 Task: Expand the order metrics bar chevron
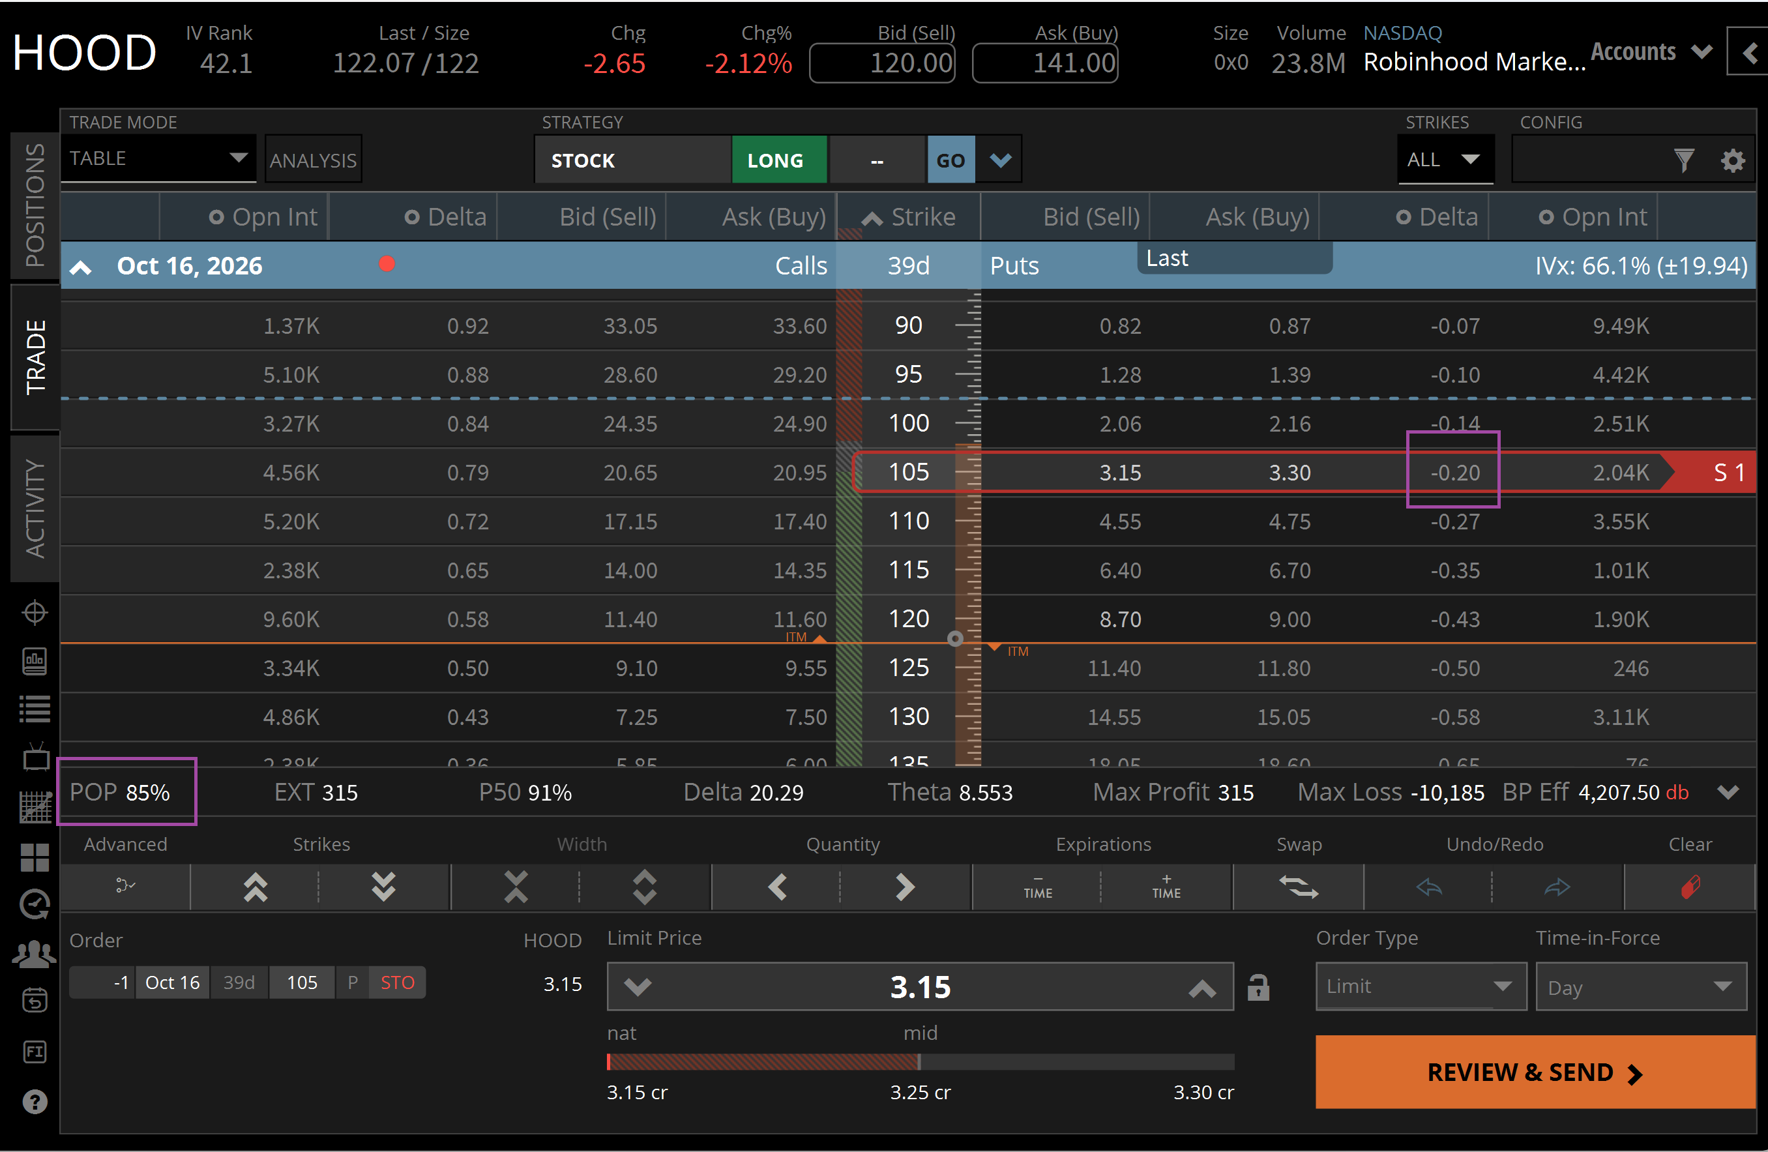pyautogui.click(x=1728, y=793)
